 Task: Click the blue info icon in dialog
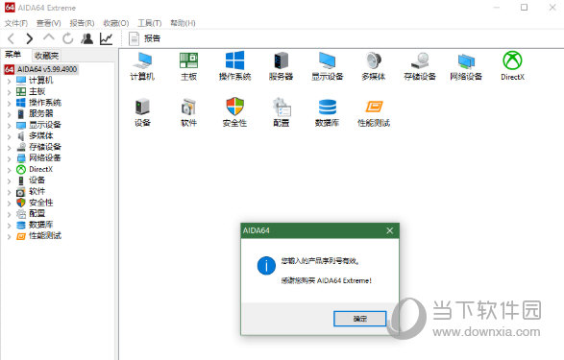[x=266, y=266]
